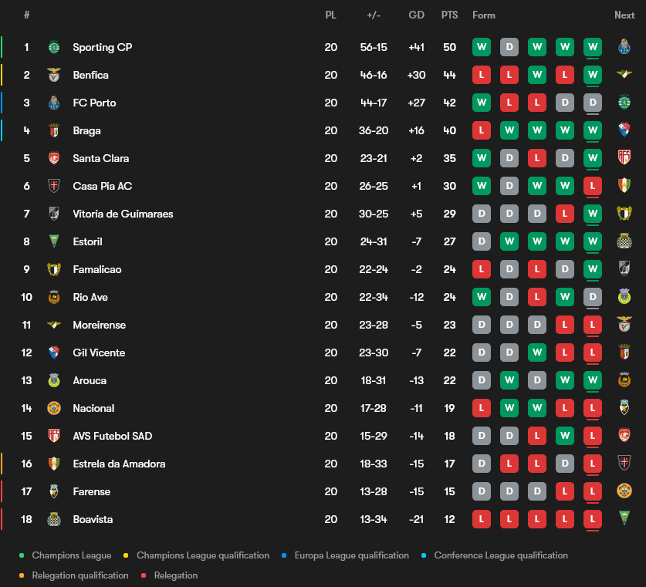This screenshot has height=587, width=646.
Task: Select the Santa Clara club badge
Action: 53,158
